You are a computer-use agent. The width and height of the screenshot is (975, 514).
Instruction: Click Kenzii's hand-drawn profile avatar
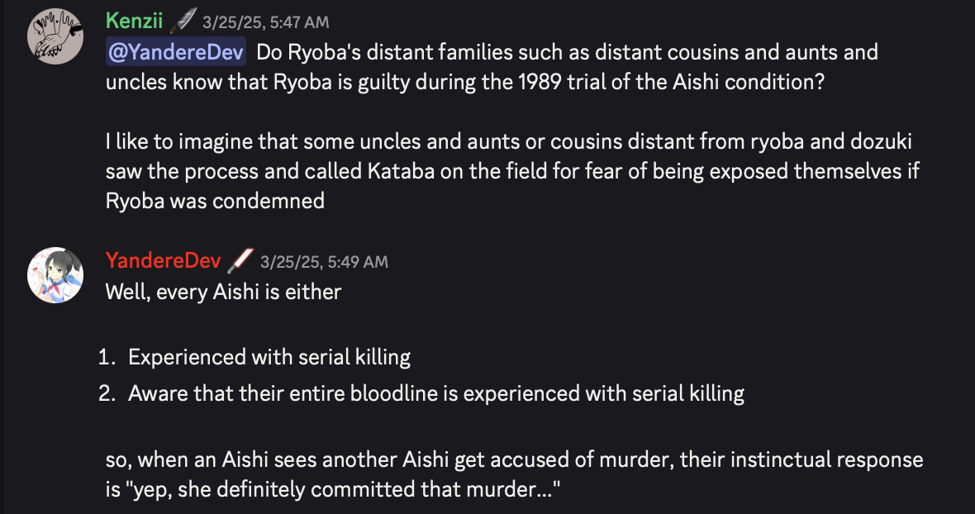point(56,37)
